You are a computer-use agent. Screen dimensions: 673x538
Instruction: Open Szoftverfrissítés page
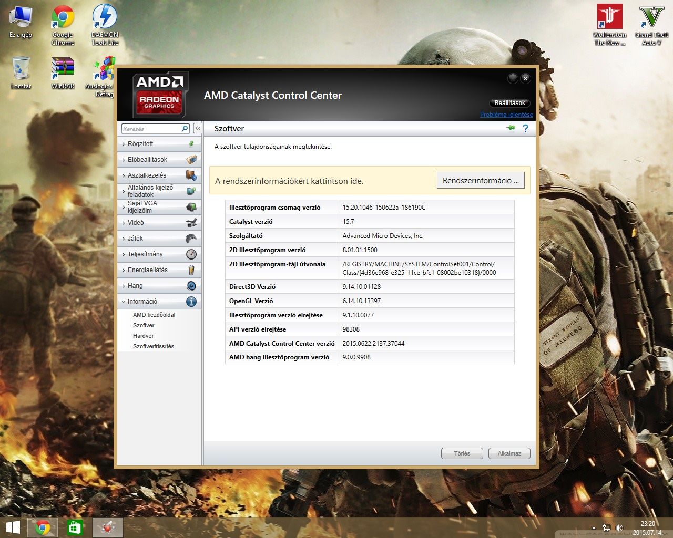click(x=154, y=346)
